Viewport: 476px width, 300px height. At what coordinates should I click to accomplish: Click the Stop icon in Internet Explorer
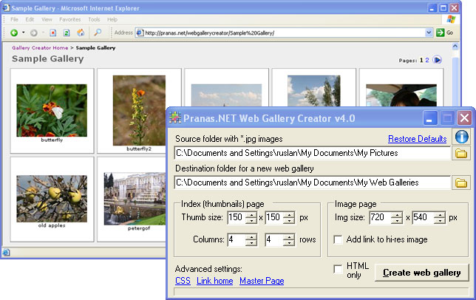[52, 33]
